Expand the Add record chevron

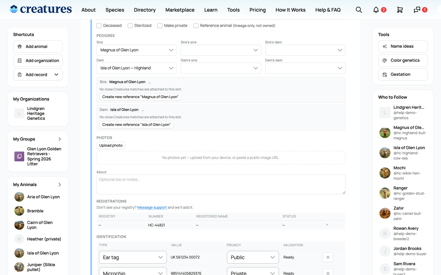tap(56, 74)
